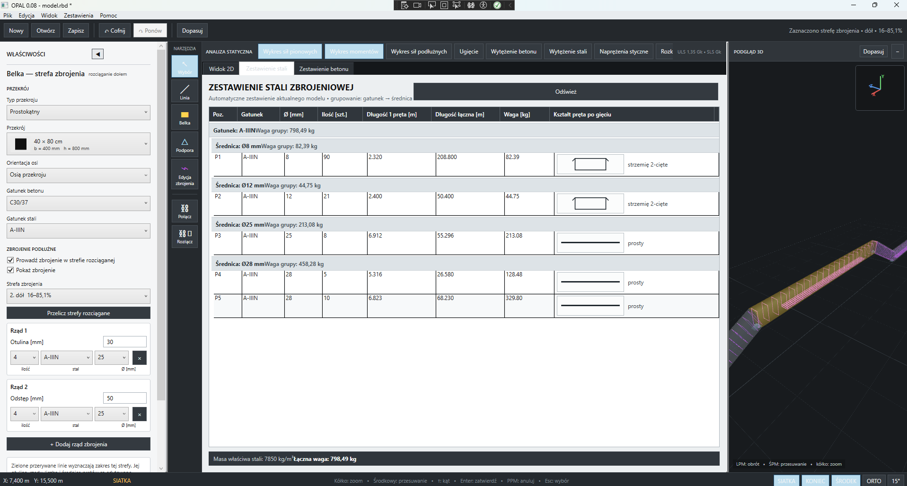The width and height of the screenshot is (907, 486).
Task: Toggle SIATKA snap in status bar
Action: [x=786, y=481]
